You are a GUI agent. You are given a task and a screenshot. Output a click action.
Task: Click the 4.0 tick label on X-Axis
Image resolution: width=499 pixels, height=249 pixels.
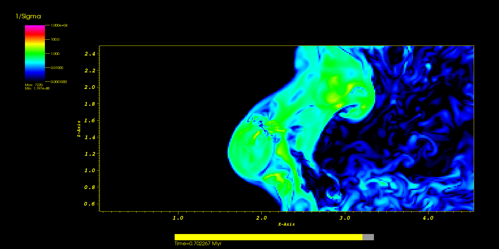[428, 218]
